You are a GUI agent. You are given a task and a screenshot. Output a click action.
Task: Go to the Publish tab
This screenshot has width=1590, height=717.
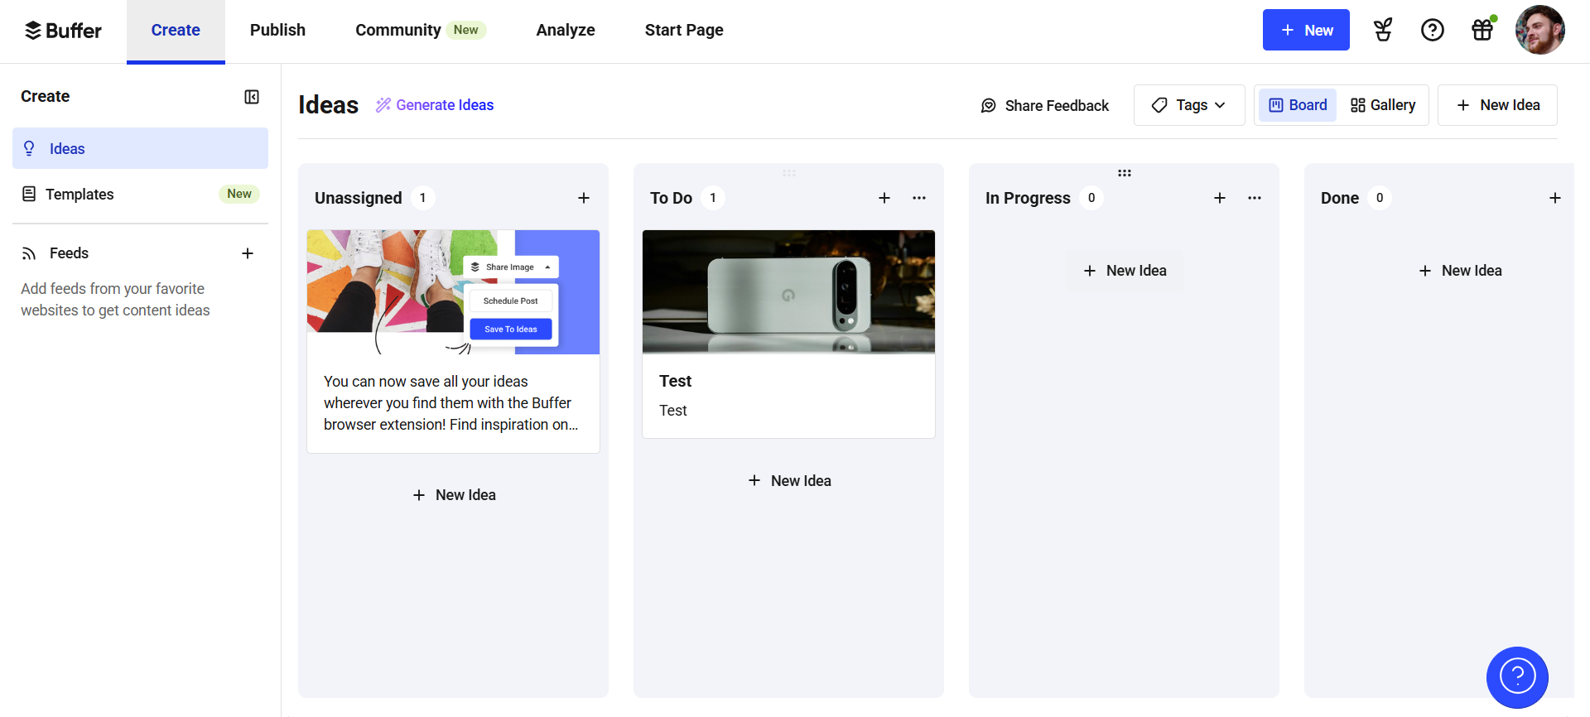(277, 30)
